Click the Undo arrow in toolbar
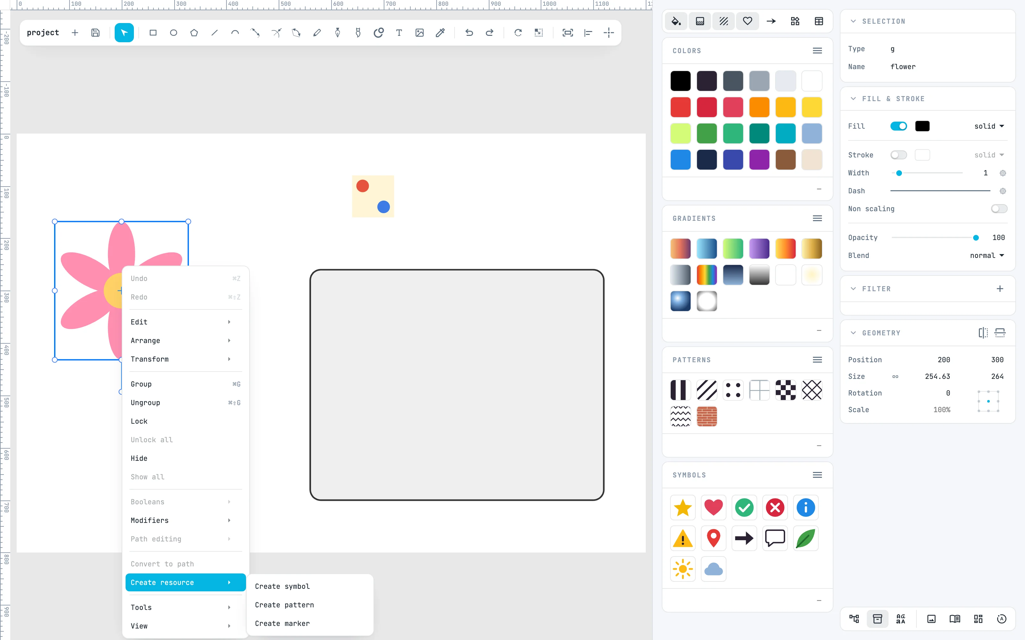The height and width of the screenshot is (640, 1025). tap(469, 33)
